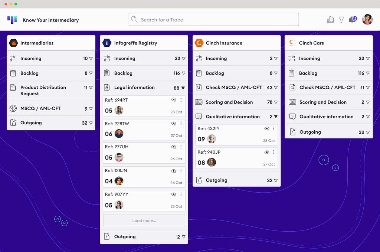Screen dimensions: 380x252
Task: Open the user profile avatar
Action: 367,19
